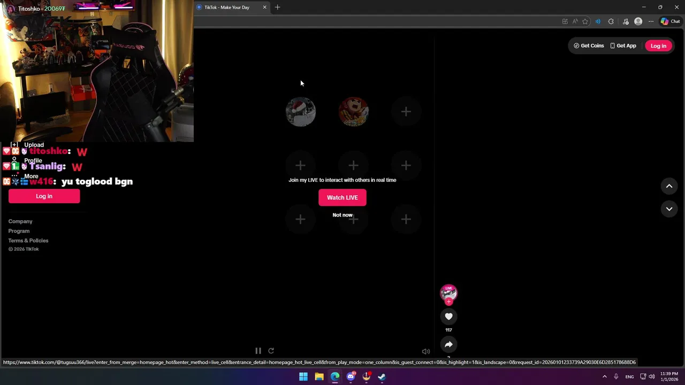Open the Windows Start menu
685x385 pixels.
(x=303, y=377)
